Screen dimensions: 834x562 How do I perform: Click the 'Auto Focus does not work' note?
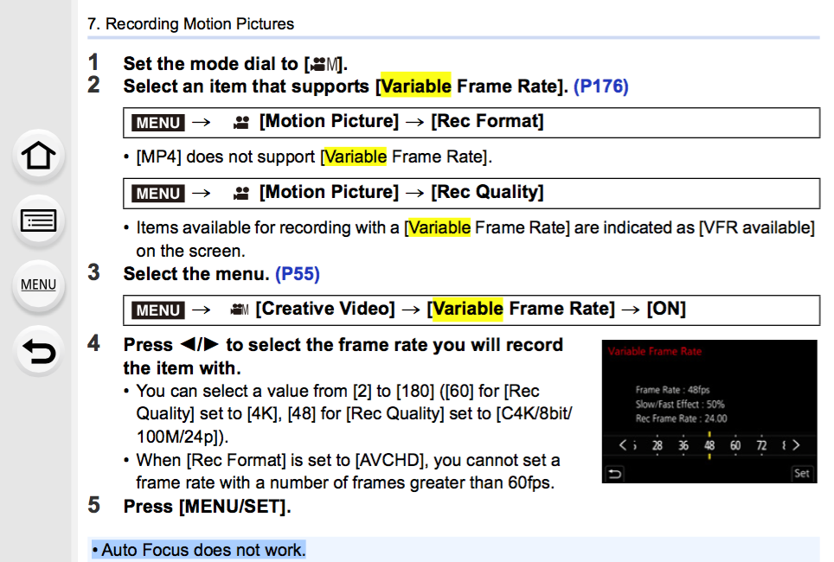coord(199,550)
